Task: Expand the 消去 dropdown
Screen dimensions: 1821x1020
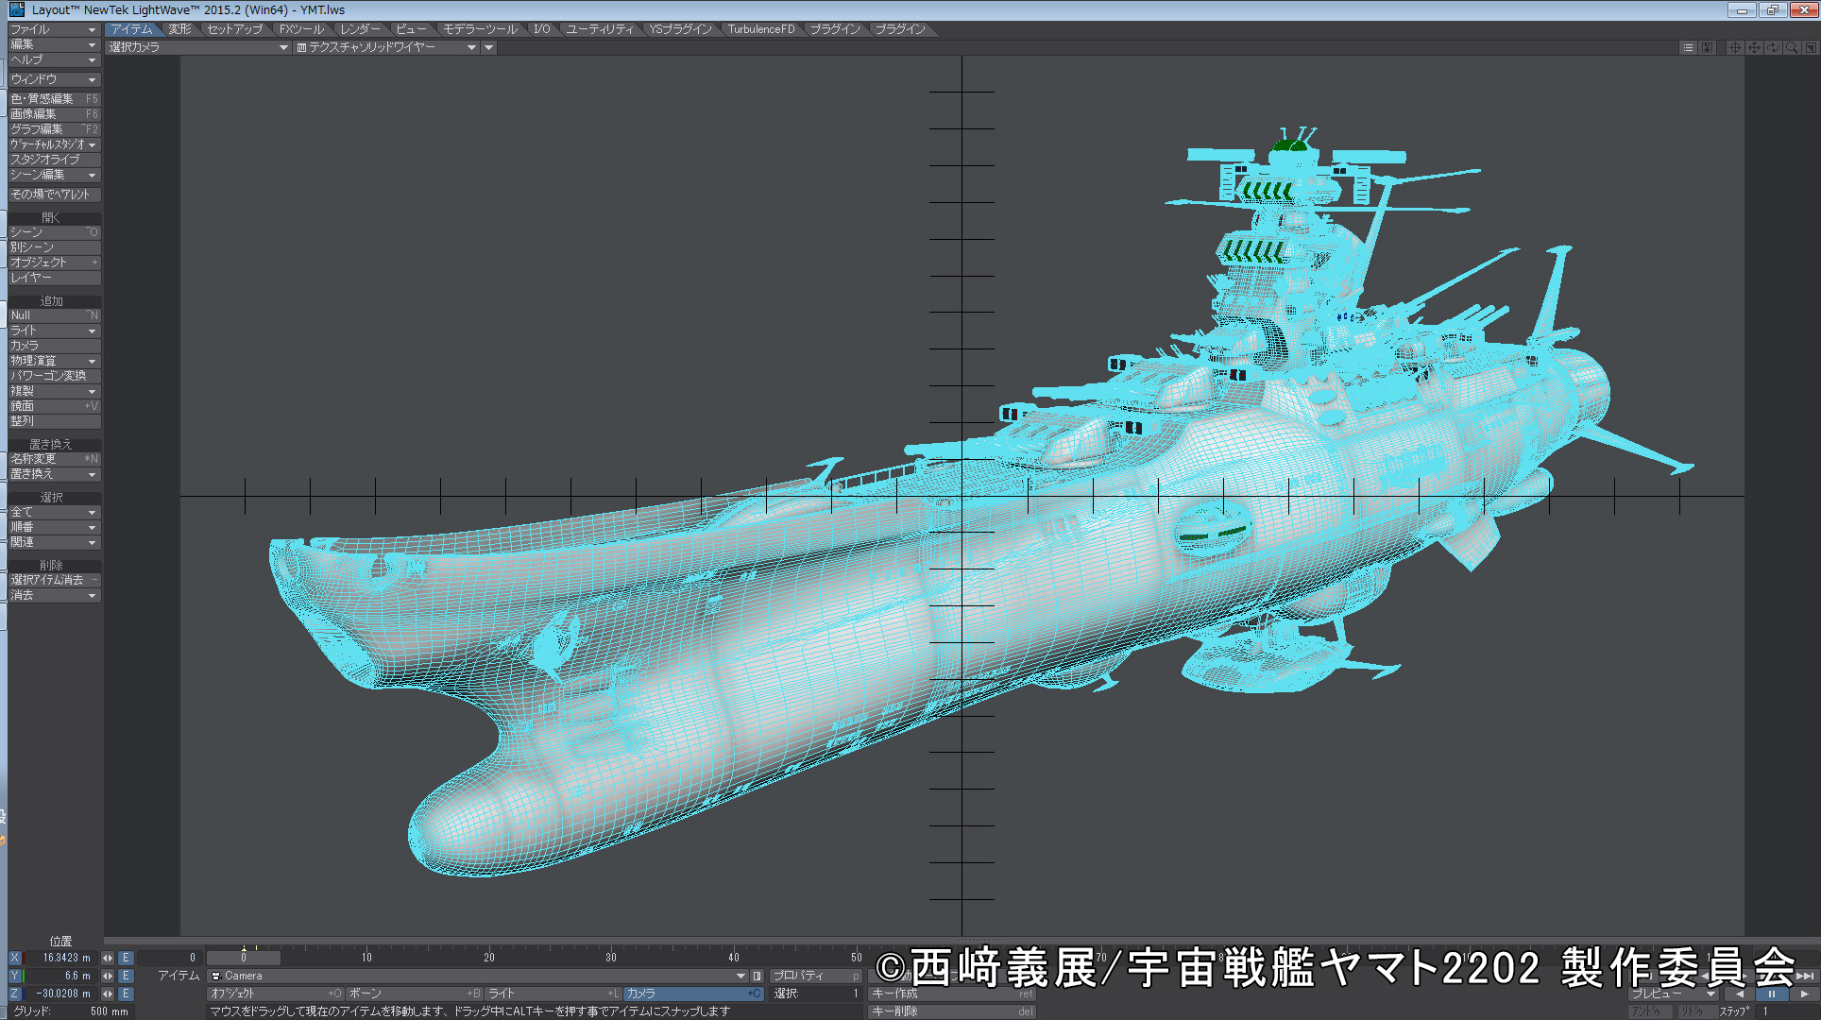Action: [53, 595]
